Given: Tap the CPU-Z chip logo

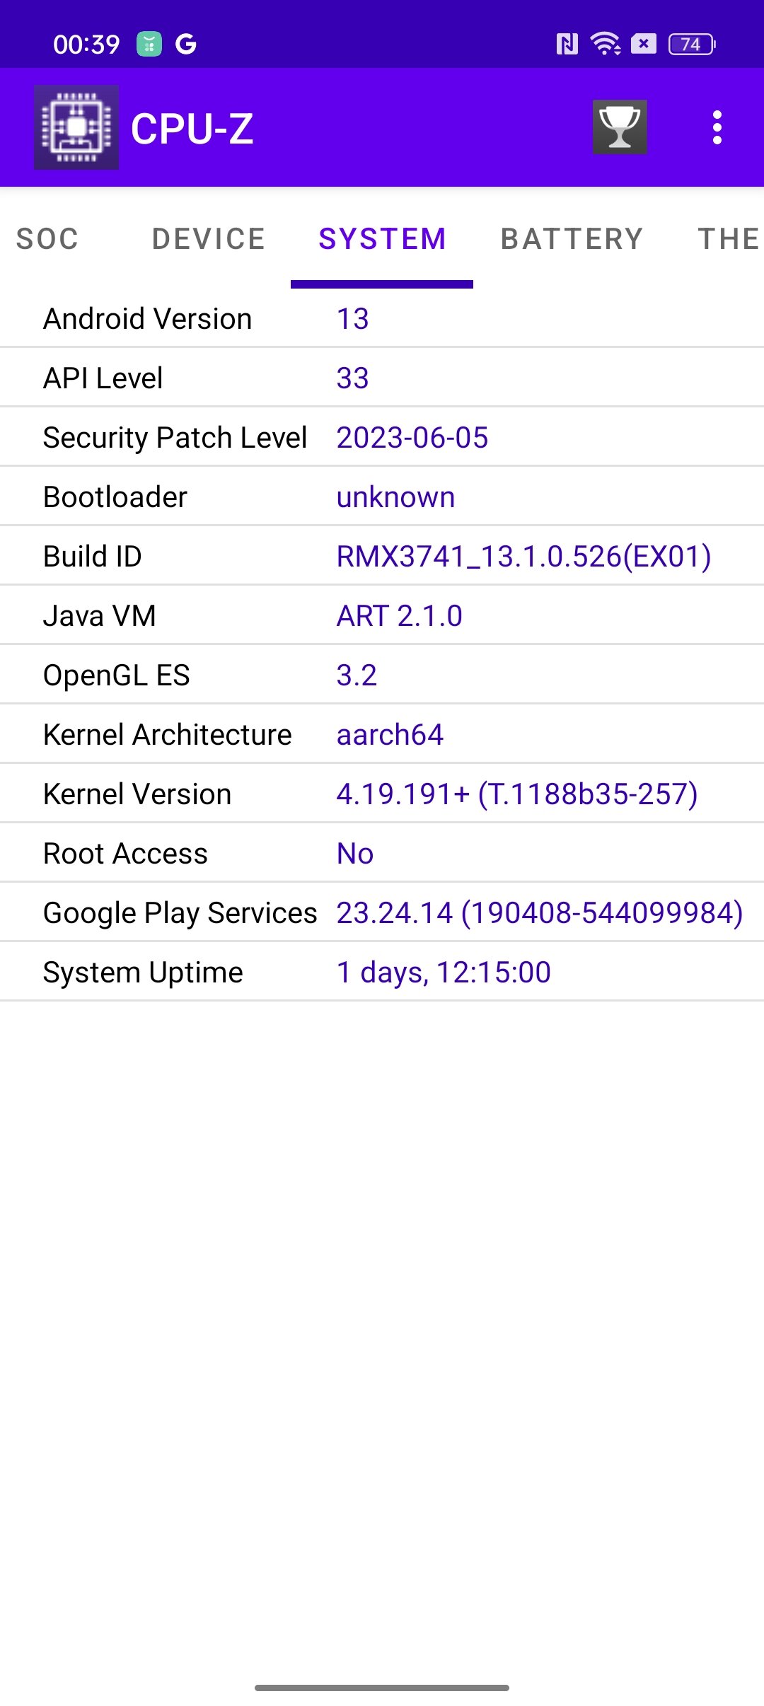Looking at the screenshot, I should pos(76,127).
